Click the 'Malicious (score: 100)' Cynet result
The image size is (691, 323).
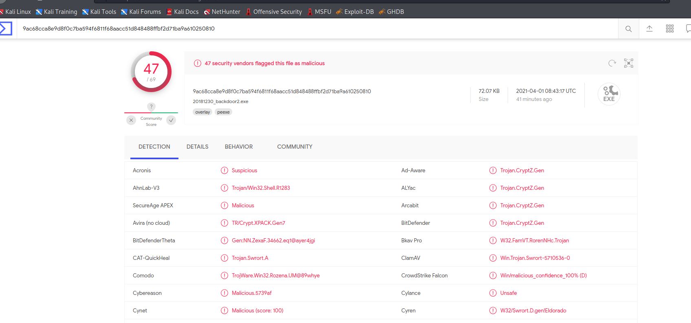tap(257, 311)
